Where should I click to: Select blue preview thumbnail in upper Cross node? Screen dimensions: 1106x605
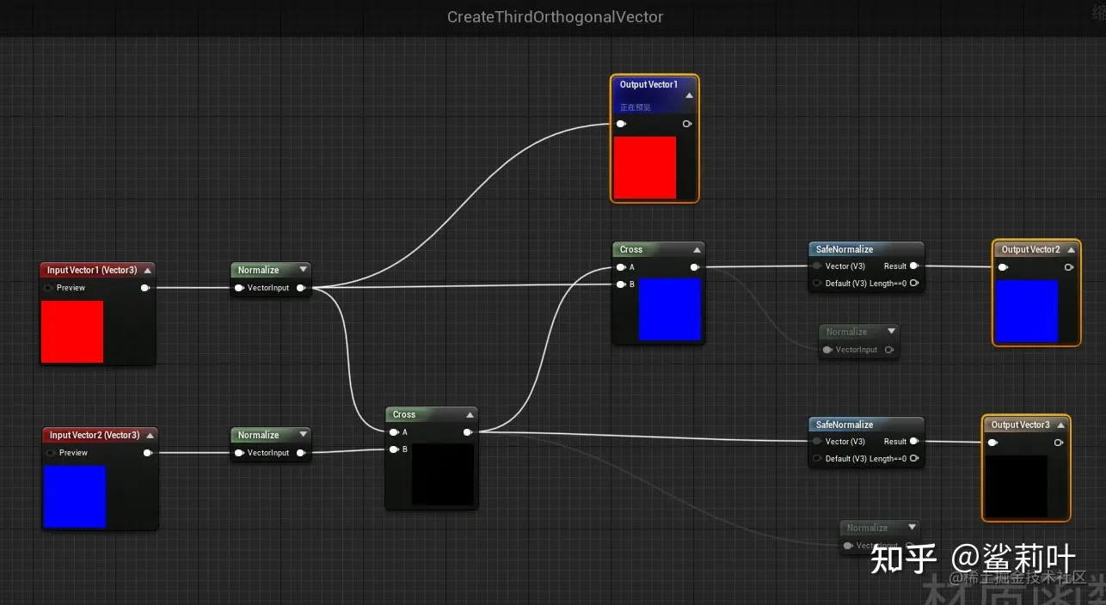coord(670,309)
